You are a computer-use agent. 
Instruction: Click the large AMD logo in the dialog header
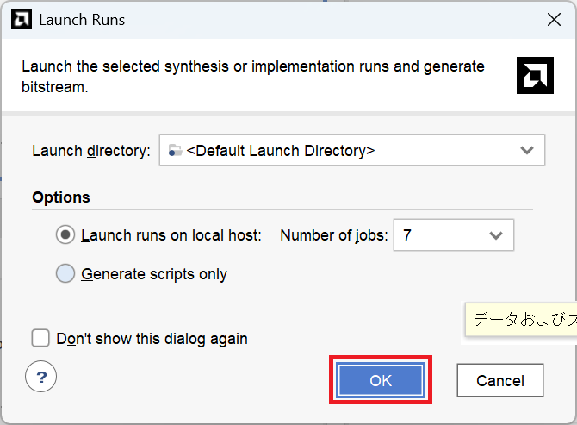535,76
